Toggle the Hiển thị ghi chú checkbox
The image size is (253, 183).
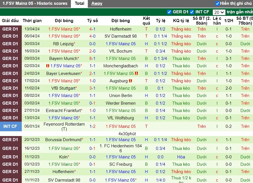217,3
